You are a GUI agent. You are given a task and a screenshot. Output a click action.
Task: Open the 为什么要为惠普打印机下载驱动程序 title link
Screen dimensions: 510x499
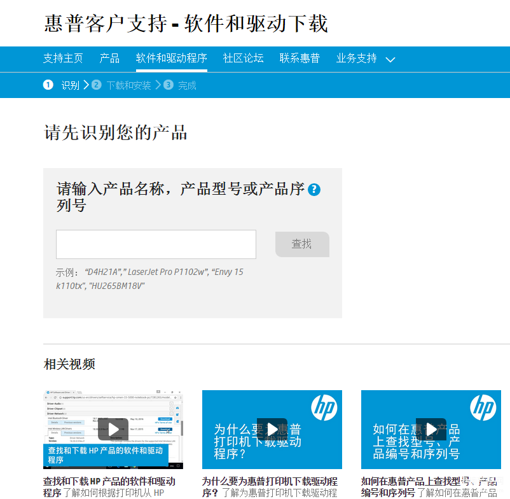(x=270, y=487)
